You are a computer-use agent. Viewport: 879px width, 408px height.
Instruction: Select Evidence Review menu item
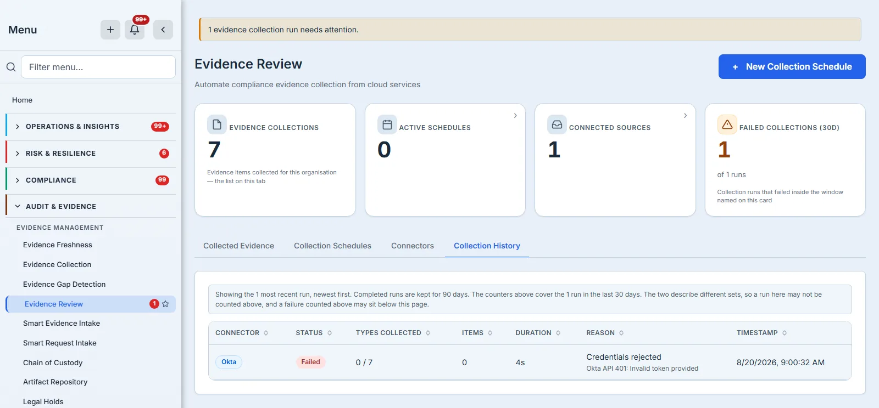91,304
